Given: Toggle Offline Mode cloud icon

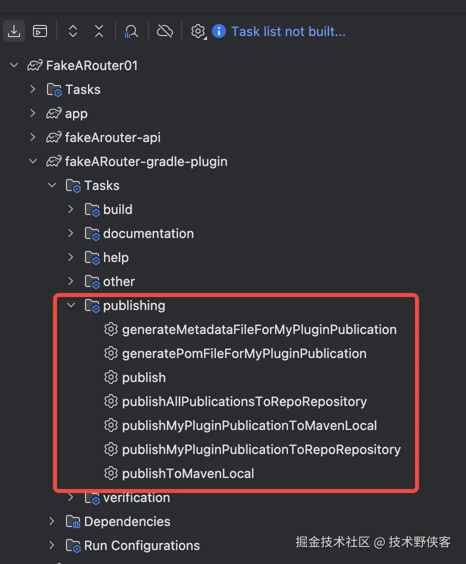Looking at the screenshot, I should tap(164, 31).
